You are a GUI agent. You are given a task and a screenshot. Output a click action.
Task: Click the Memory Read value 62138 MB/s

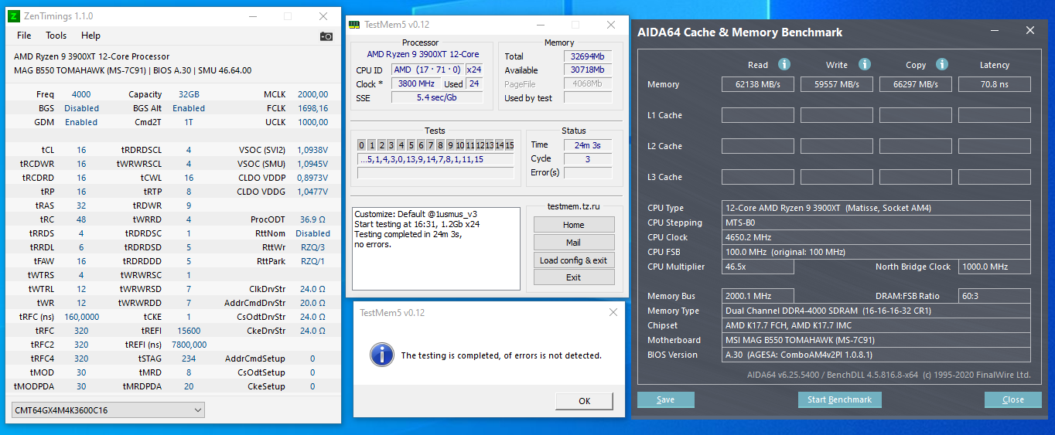click(758, 84)
